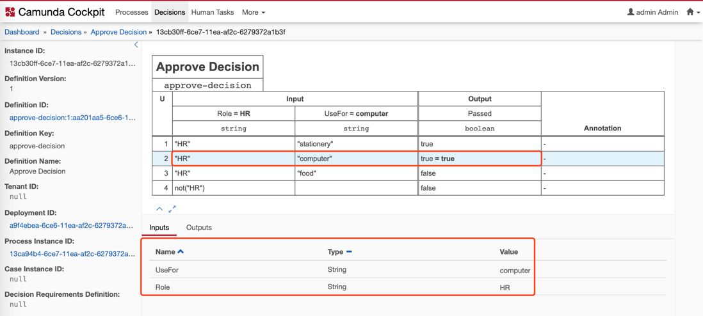The image size is (703, 316).
Task: Click the Camunda Cockpit title text
Action: 61,13
